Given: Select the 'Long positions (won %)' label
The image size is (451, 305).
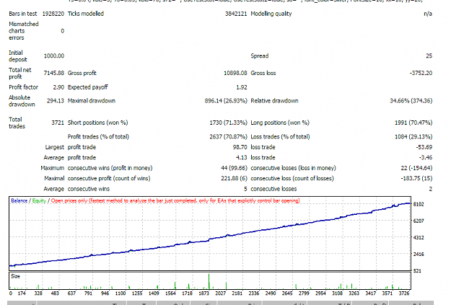Looking at the screenshot, I should [280, 123].
